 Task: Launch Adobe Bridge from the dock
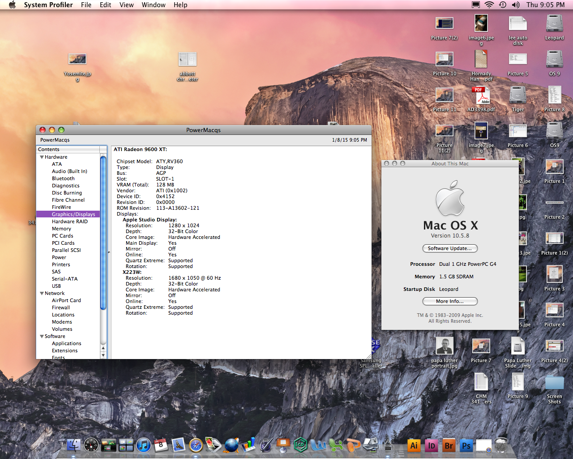pyautogui.click(x=449, y=446)
